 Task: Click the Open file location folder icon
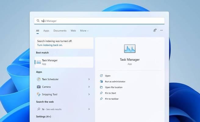(101, 87)
